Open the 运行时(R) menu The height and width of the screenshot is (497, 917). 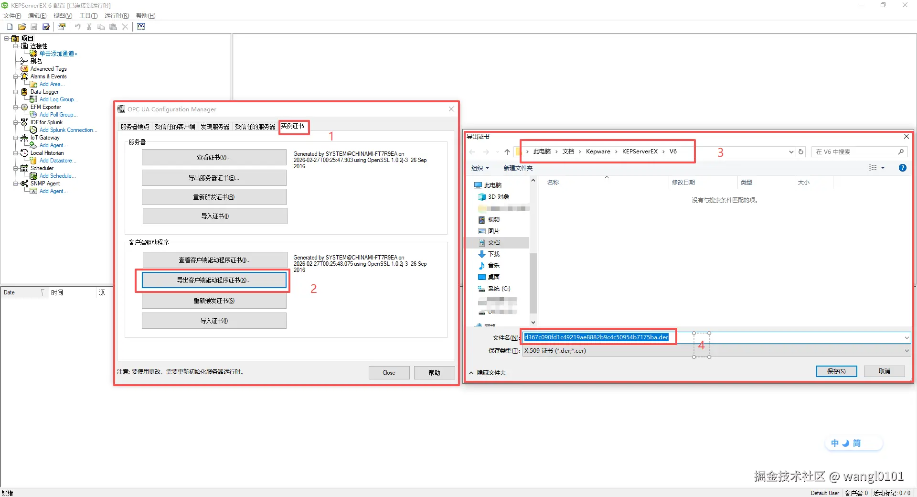click(117, 16)
